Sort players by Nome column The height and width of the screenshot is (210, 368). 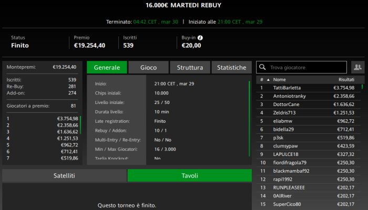click(x=279, y=80)
